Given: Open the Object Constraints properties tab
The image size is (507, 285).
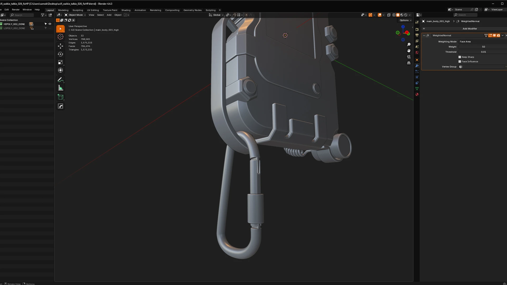Looking at the screenshot, I should pos(417,83).
